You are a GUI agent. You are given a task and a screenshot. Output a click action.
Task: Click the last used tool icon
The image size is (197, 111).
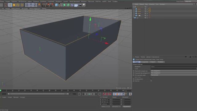click(x=22, y=5)
